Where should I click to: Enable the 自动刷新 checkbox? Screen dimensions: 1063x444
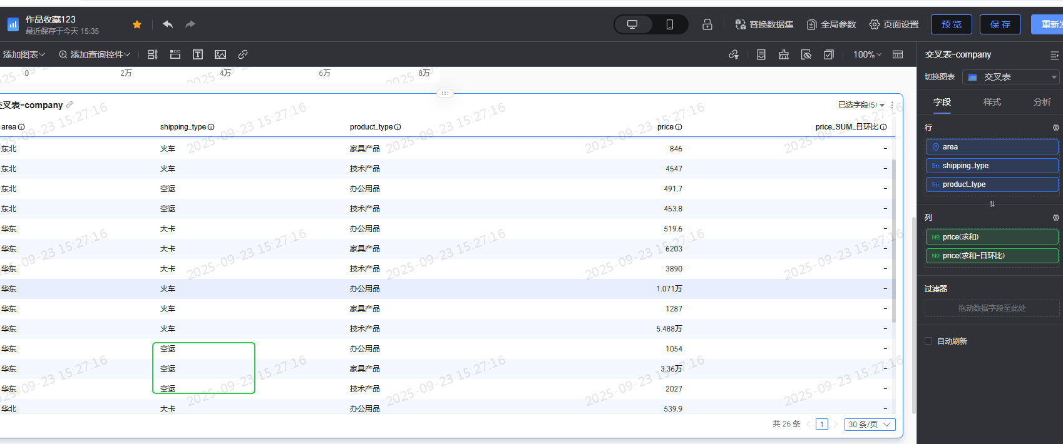coord(928,341)
